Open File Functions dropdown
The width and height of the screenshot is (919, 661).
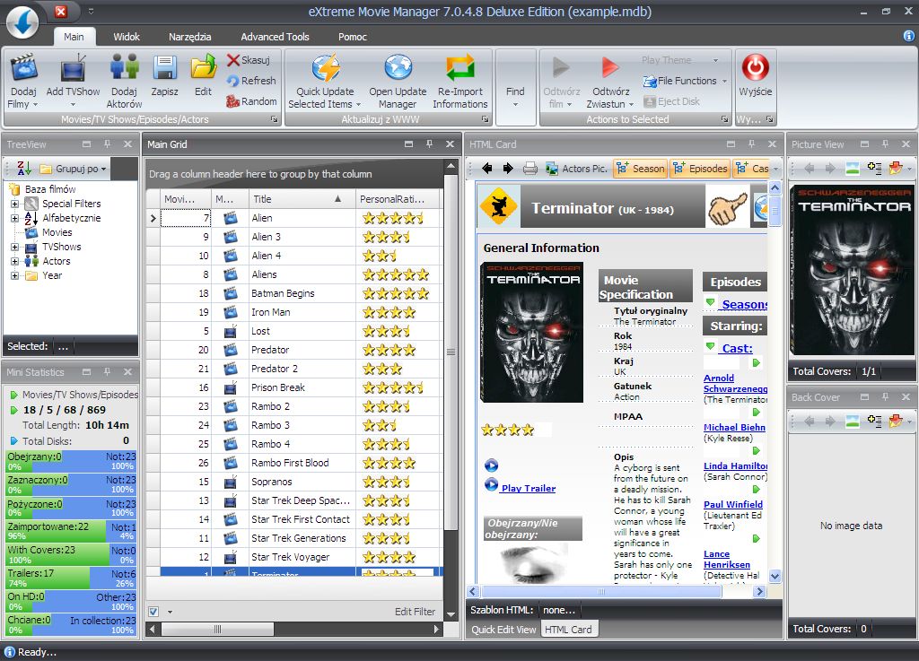click(x=685, y=81)
